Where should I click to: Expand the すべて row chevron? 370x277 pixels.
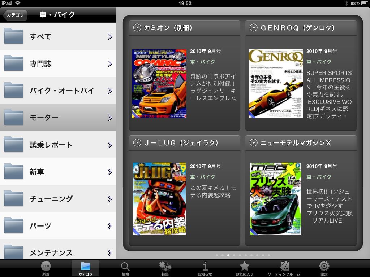(110, 36)
